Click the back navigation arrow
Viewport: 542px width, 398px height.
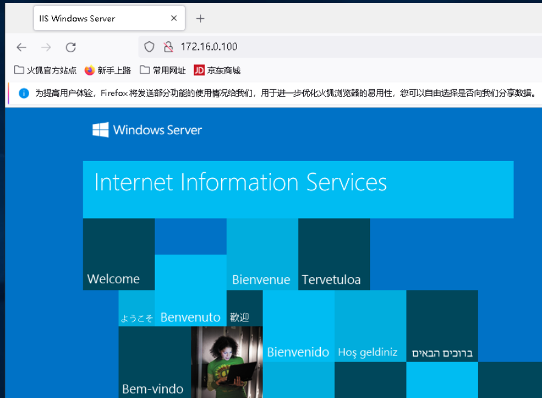(21, 47)
